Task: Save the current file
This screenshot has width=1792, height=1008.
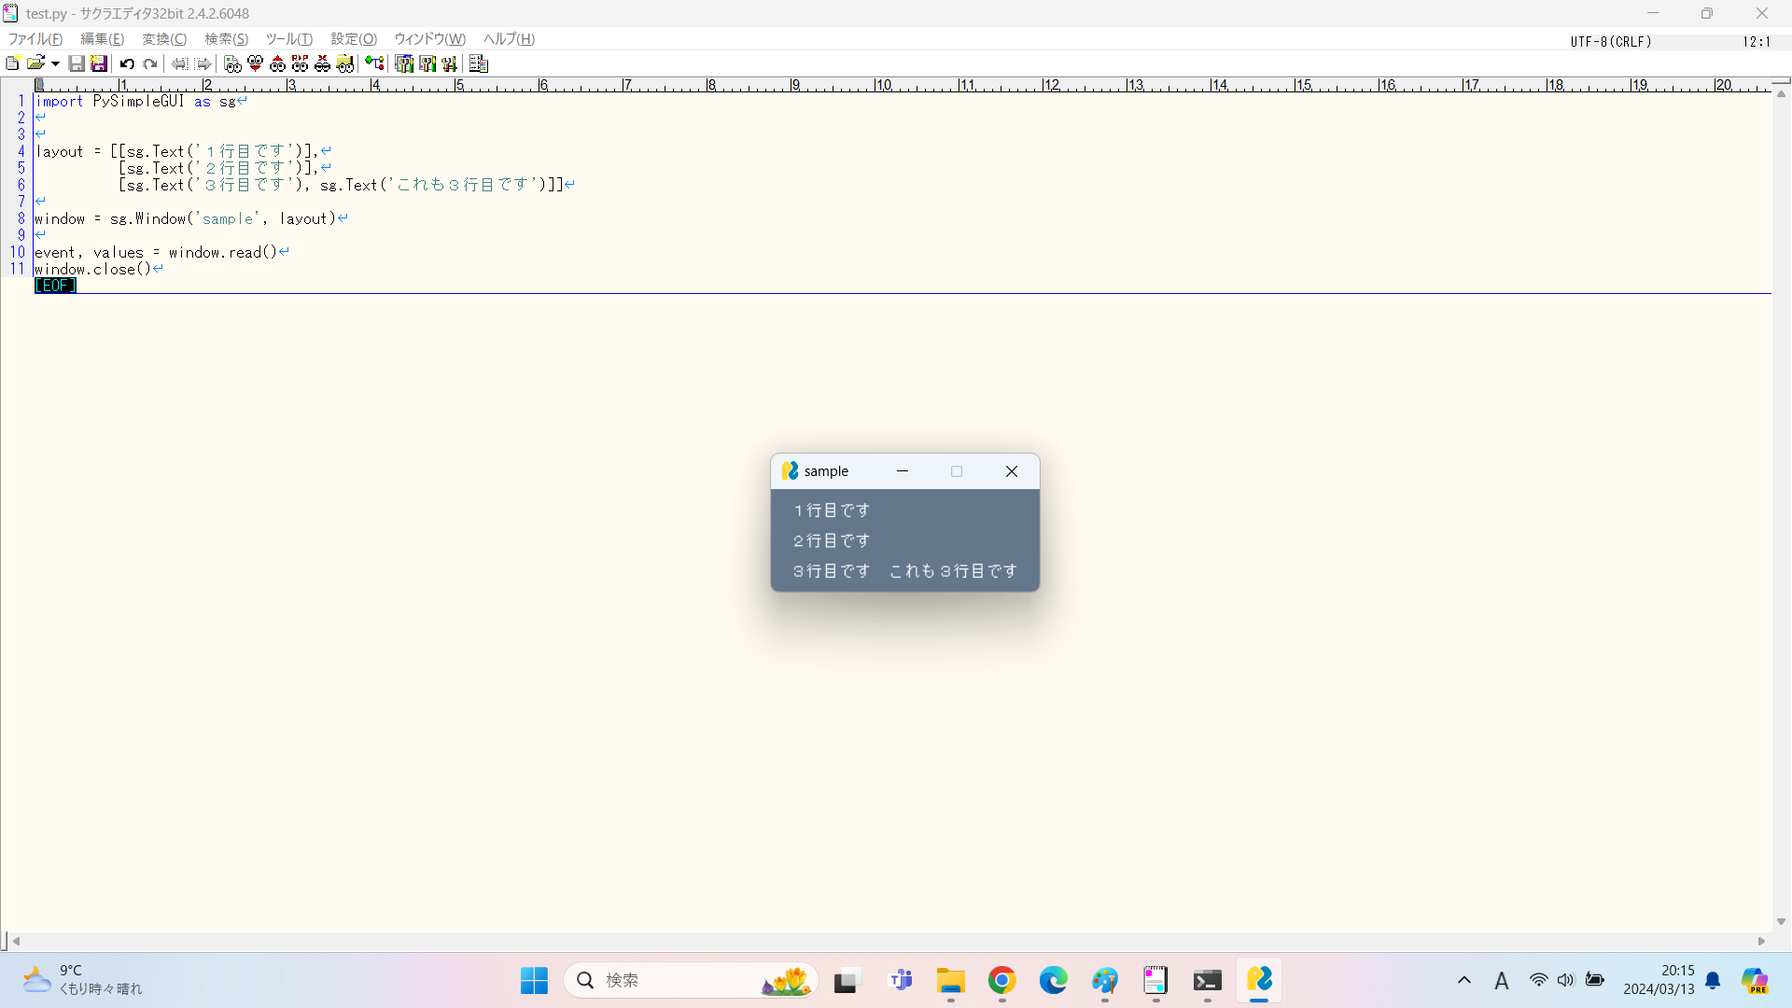Action: pos(77,63)
